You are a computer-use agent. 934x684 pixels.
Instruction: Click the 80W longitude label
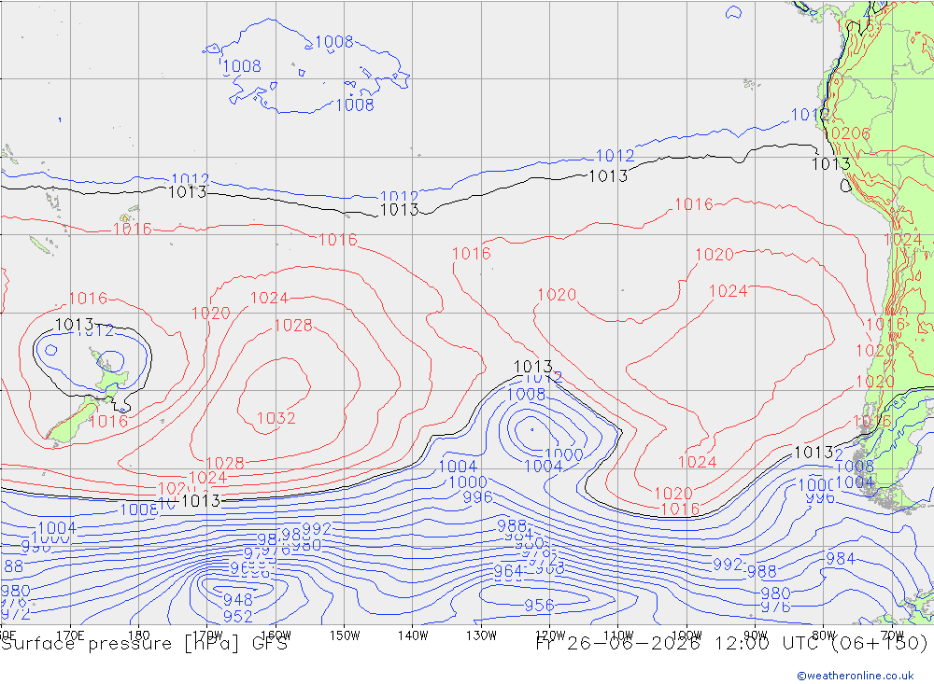click(824, 635)
